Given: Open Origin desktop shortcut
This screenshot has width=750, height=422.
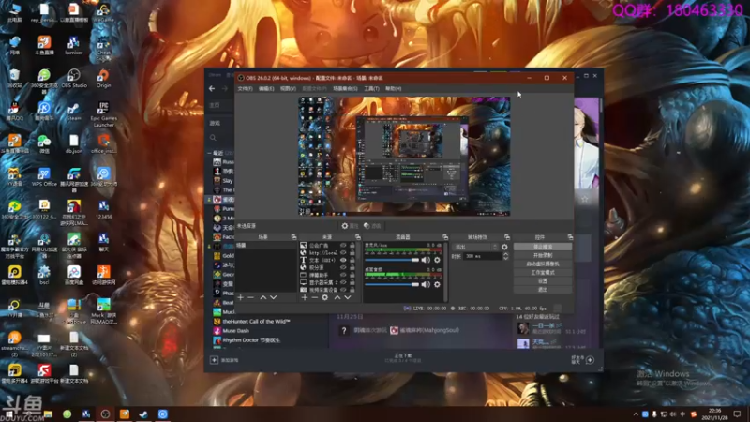Looking at the screenshot, I should [103, 78].
